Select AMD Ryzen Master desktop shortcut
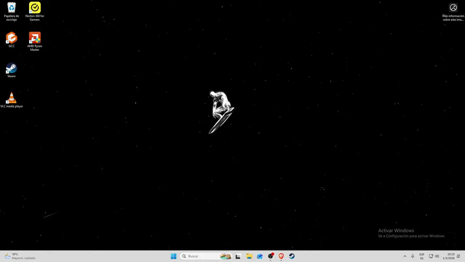The width and height of the screenshot is (465, 262). click(x=35, y=41)
